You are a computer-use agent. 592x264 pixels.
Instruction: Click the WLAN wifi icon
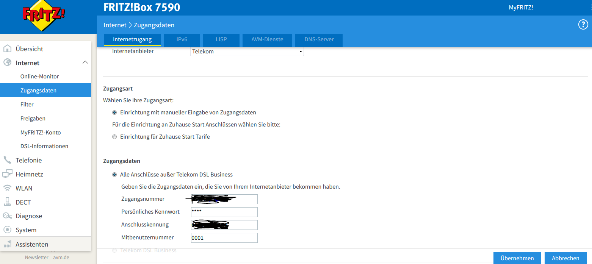(7, 188)
